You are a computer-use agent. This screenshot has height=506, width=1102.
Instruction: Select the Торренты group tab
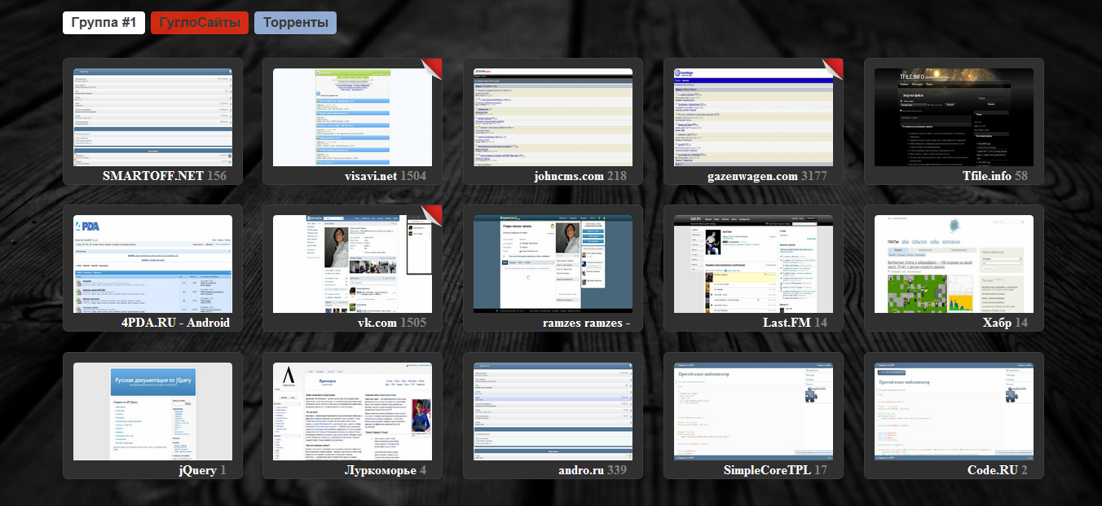295,23
